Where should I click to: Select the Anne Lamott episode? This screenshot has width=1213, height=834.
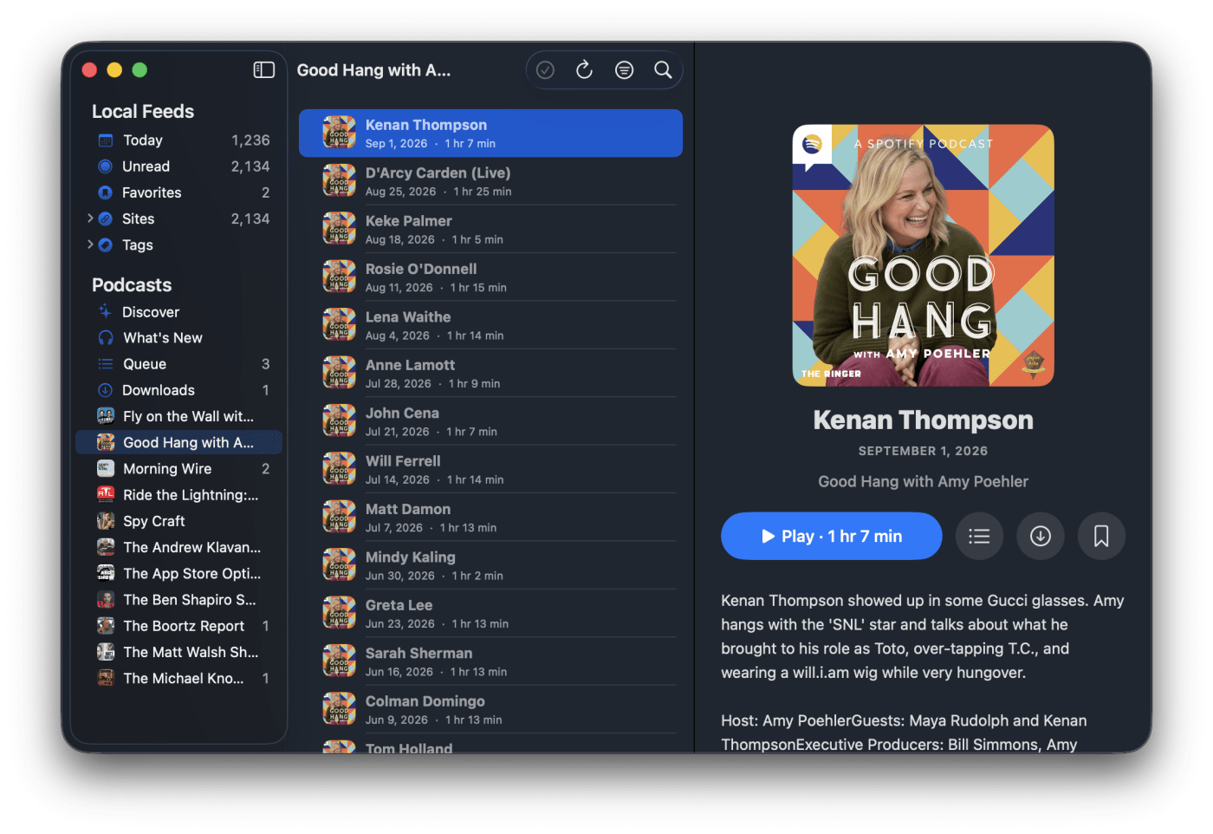(490, 374)
